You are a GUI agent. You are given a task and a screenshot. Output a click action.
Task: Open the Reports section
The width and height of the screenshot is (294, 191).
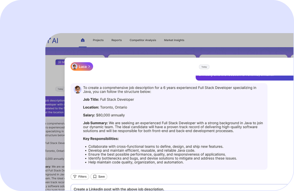pyautogui.click(x=117, y=40)
